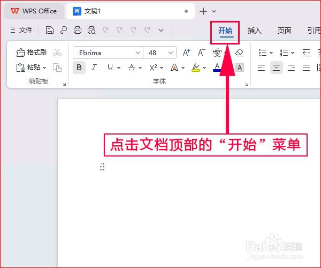Click the numbered list icon
This screenshot has height=268, width=321.
coord(284,53)
